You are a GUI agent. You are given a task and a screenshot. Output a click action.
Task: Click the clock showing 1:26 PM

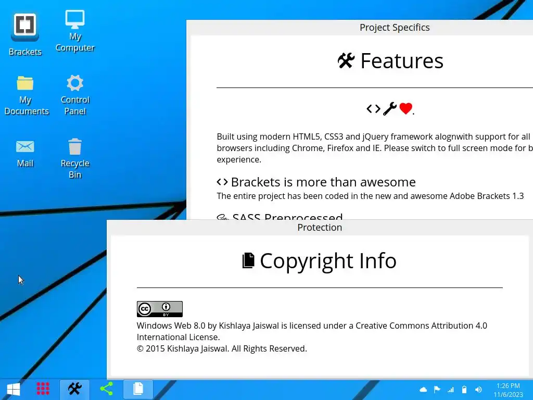[508, 386]
